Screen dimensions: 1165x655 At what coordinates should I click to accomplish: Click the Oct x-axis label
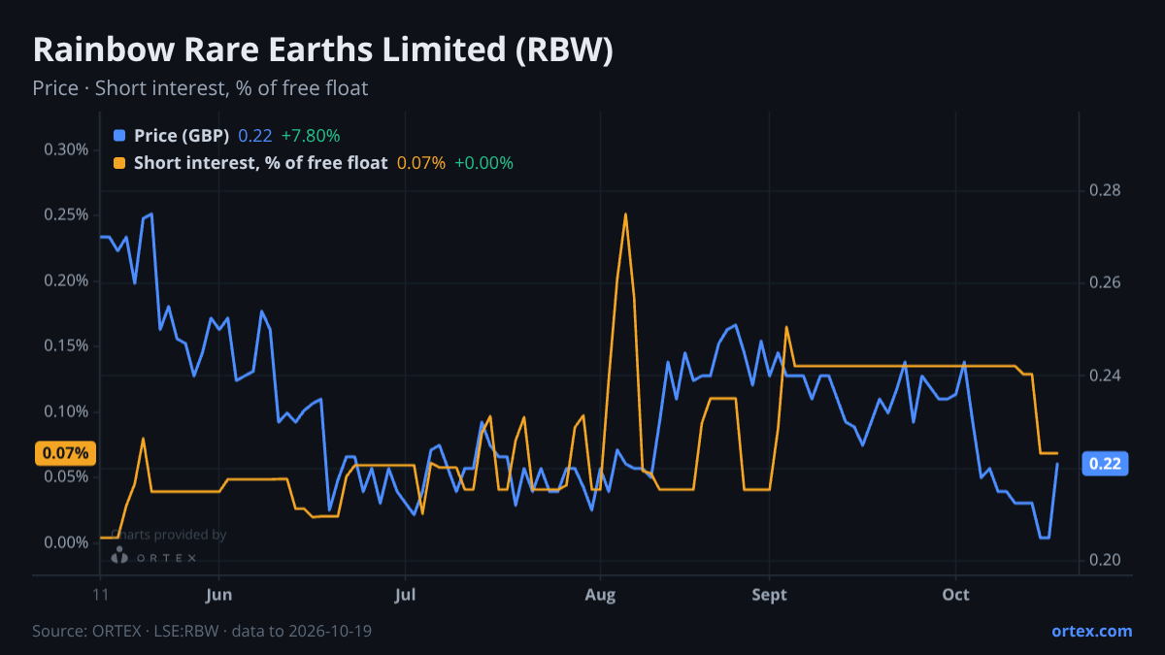pos(956,593)
